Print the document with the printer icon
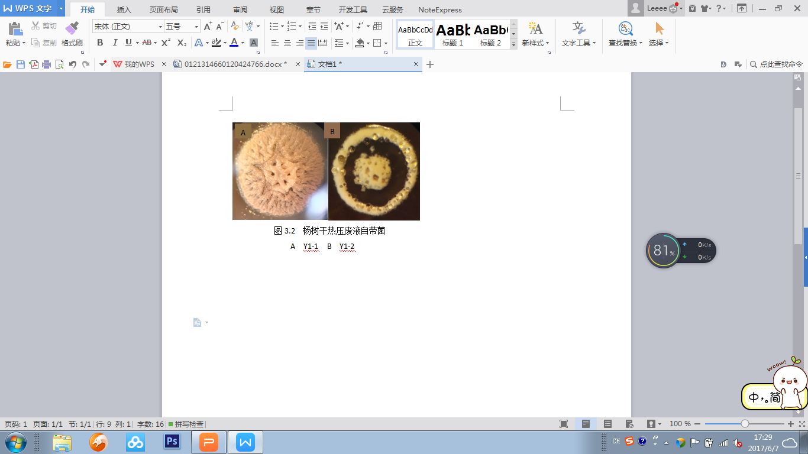The height and width of the screenshot is (454, 808). point(46,64)
